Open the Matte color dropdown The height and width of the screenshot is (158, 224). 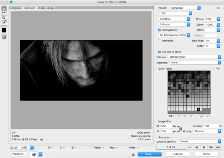point(219,30)
